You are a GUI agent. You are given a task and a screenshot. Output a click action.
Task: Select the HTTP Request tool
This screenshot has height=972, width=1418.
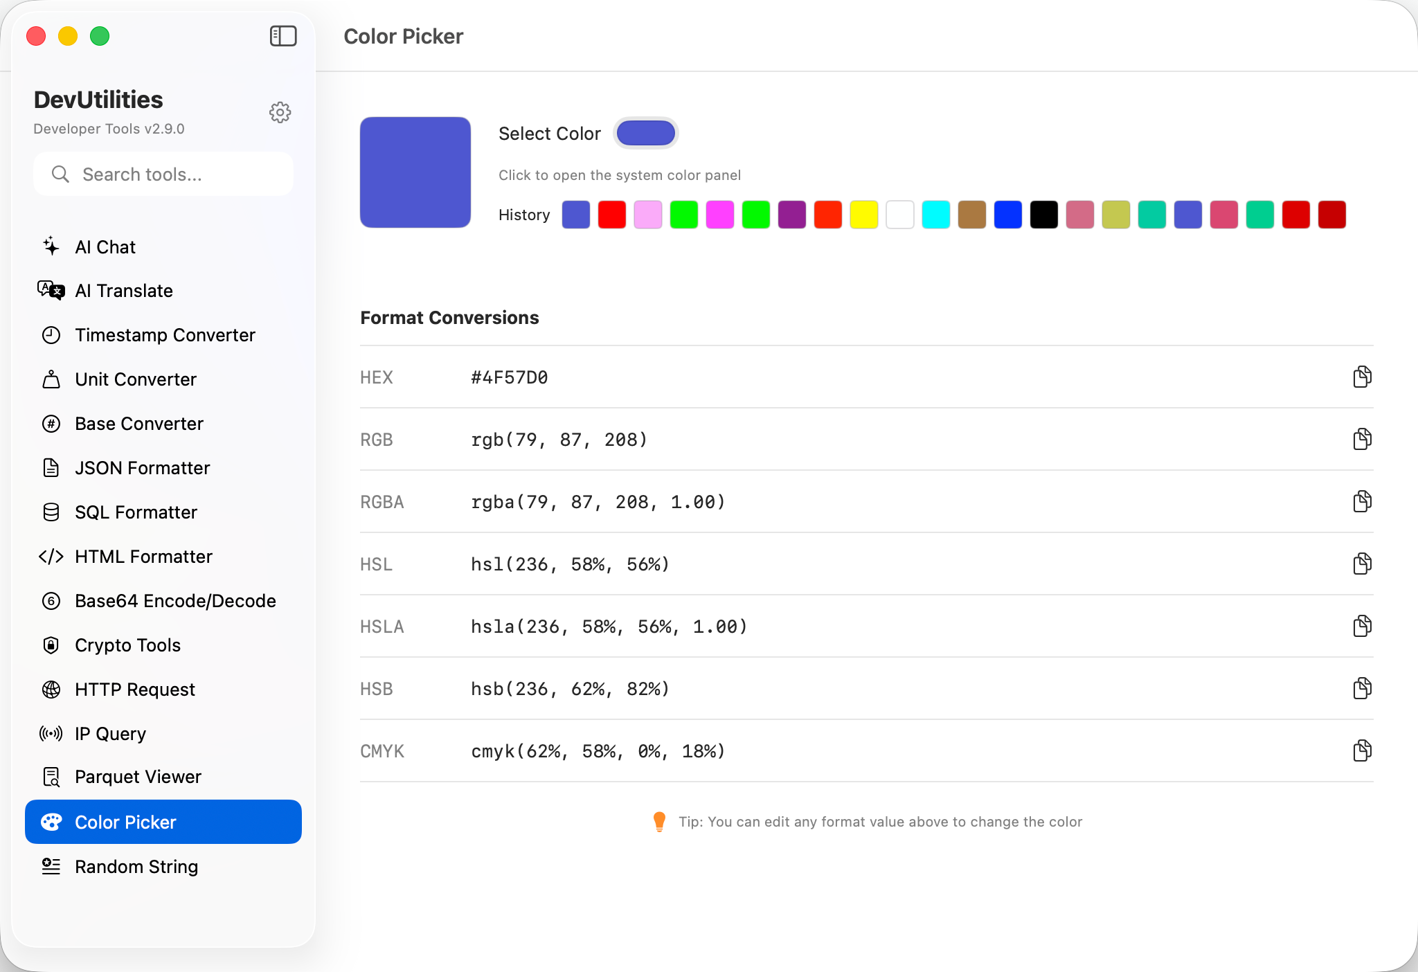(134, 690)
